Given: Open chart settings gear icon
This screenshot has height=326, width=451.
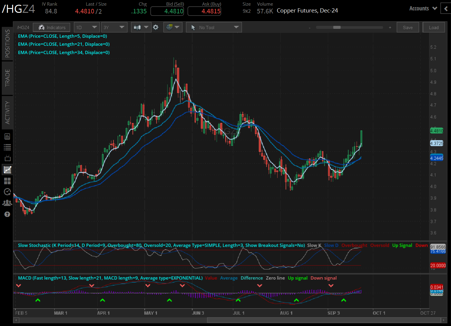Looking at the screenshot, I should coord(155,27).
